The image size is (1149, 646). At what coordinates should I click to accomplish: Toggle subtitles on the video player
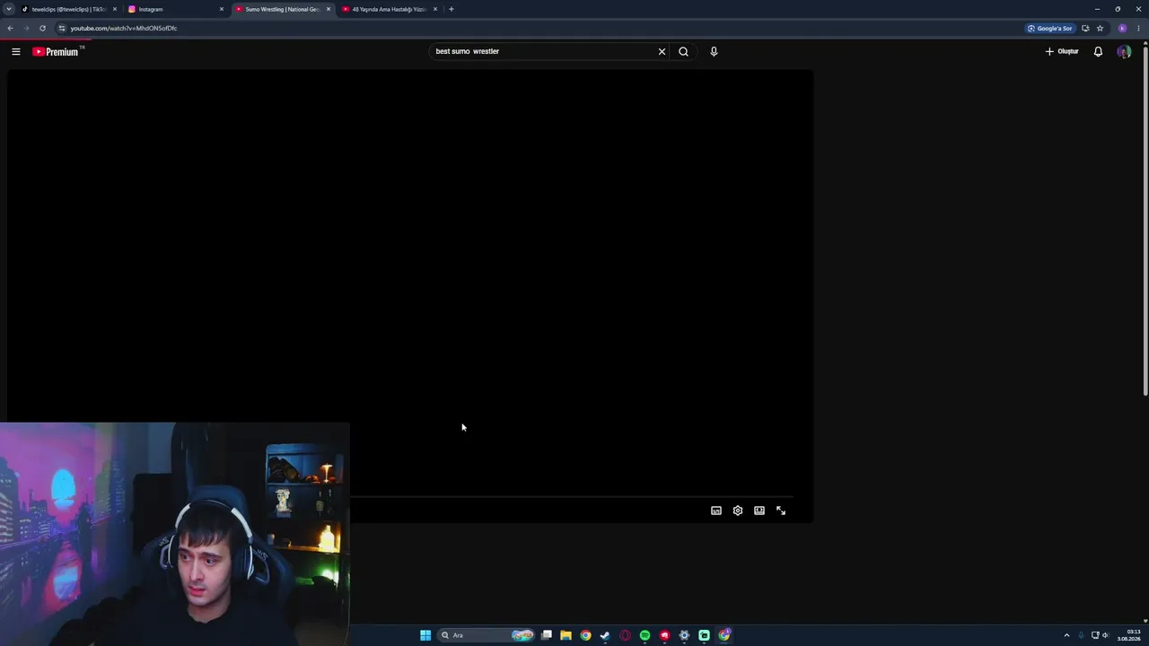(716, 511)
